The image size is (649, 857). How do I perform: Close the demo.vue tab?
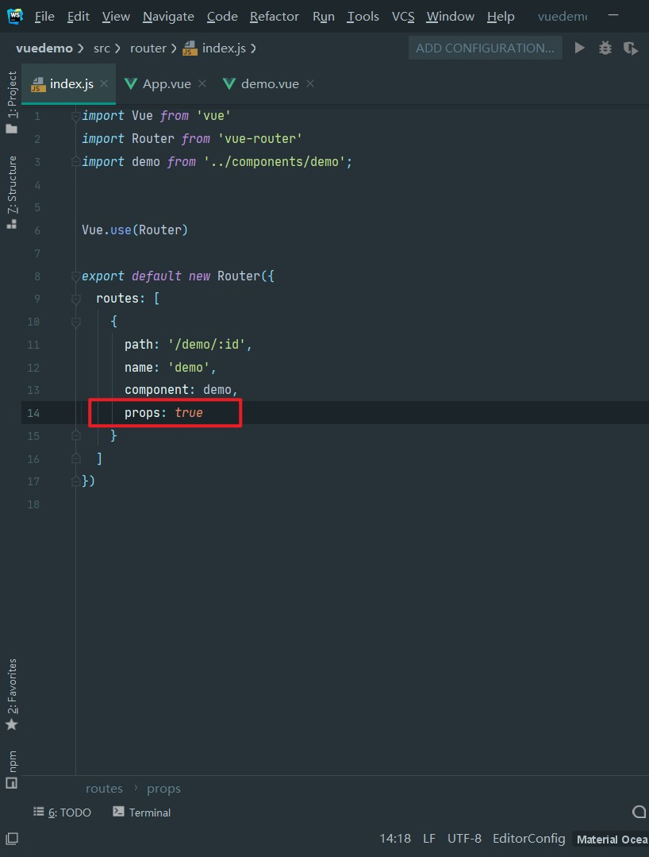pos(310,83)
